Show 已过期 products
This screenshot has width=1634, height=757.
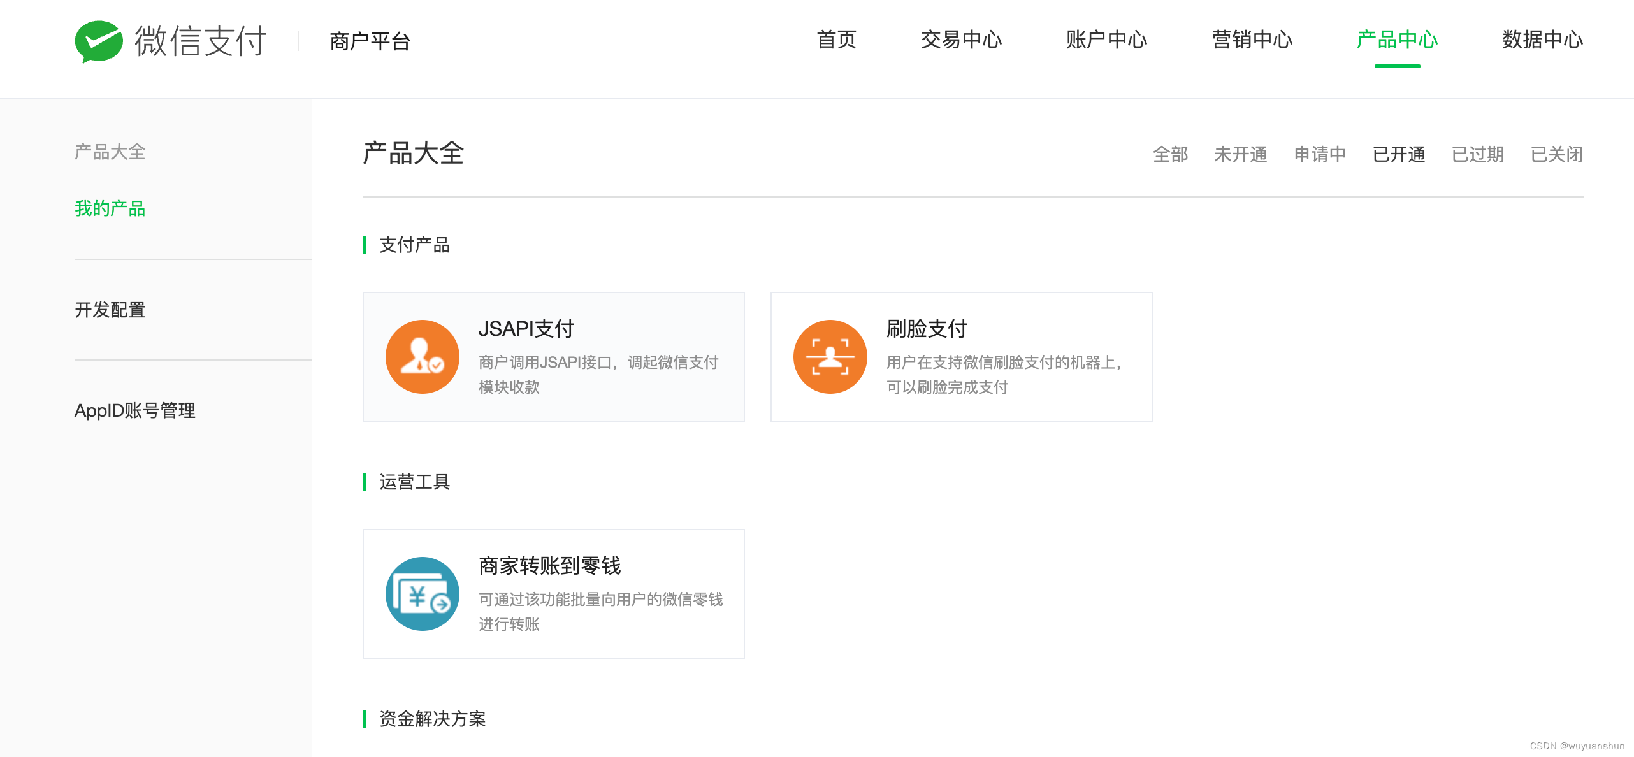click(1478, 154)
